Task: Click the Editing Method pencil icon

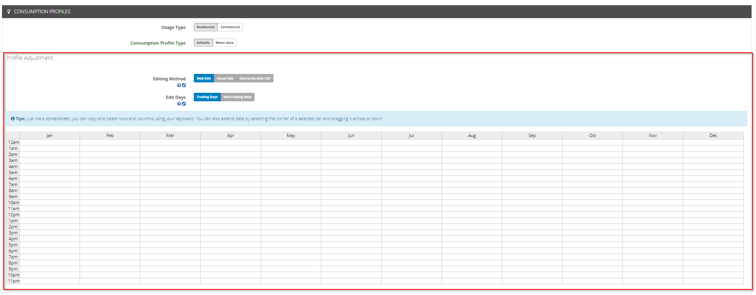Action: (x=184, y=85)
